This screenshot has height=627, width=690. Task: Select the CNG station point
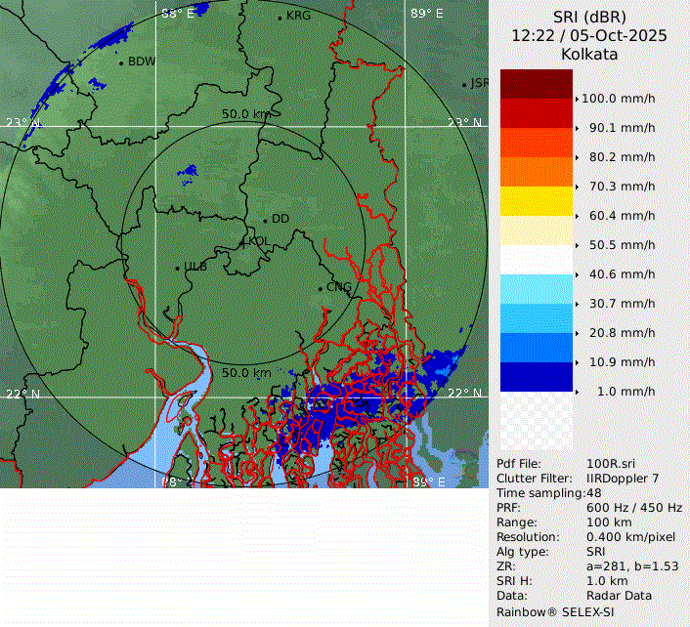[320, 287]
